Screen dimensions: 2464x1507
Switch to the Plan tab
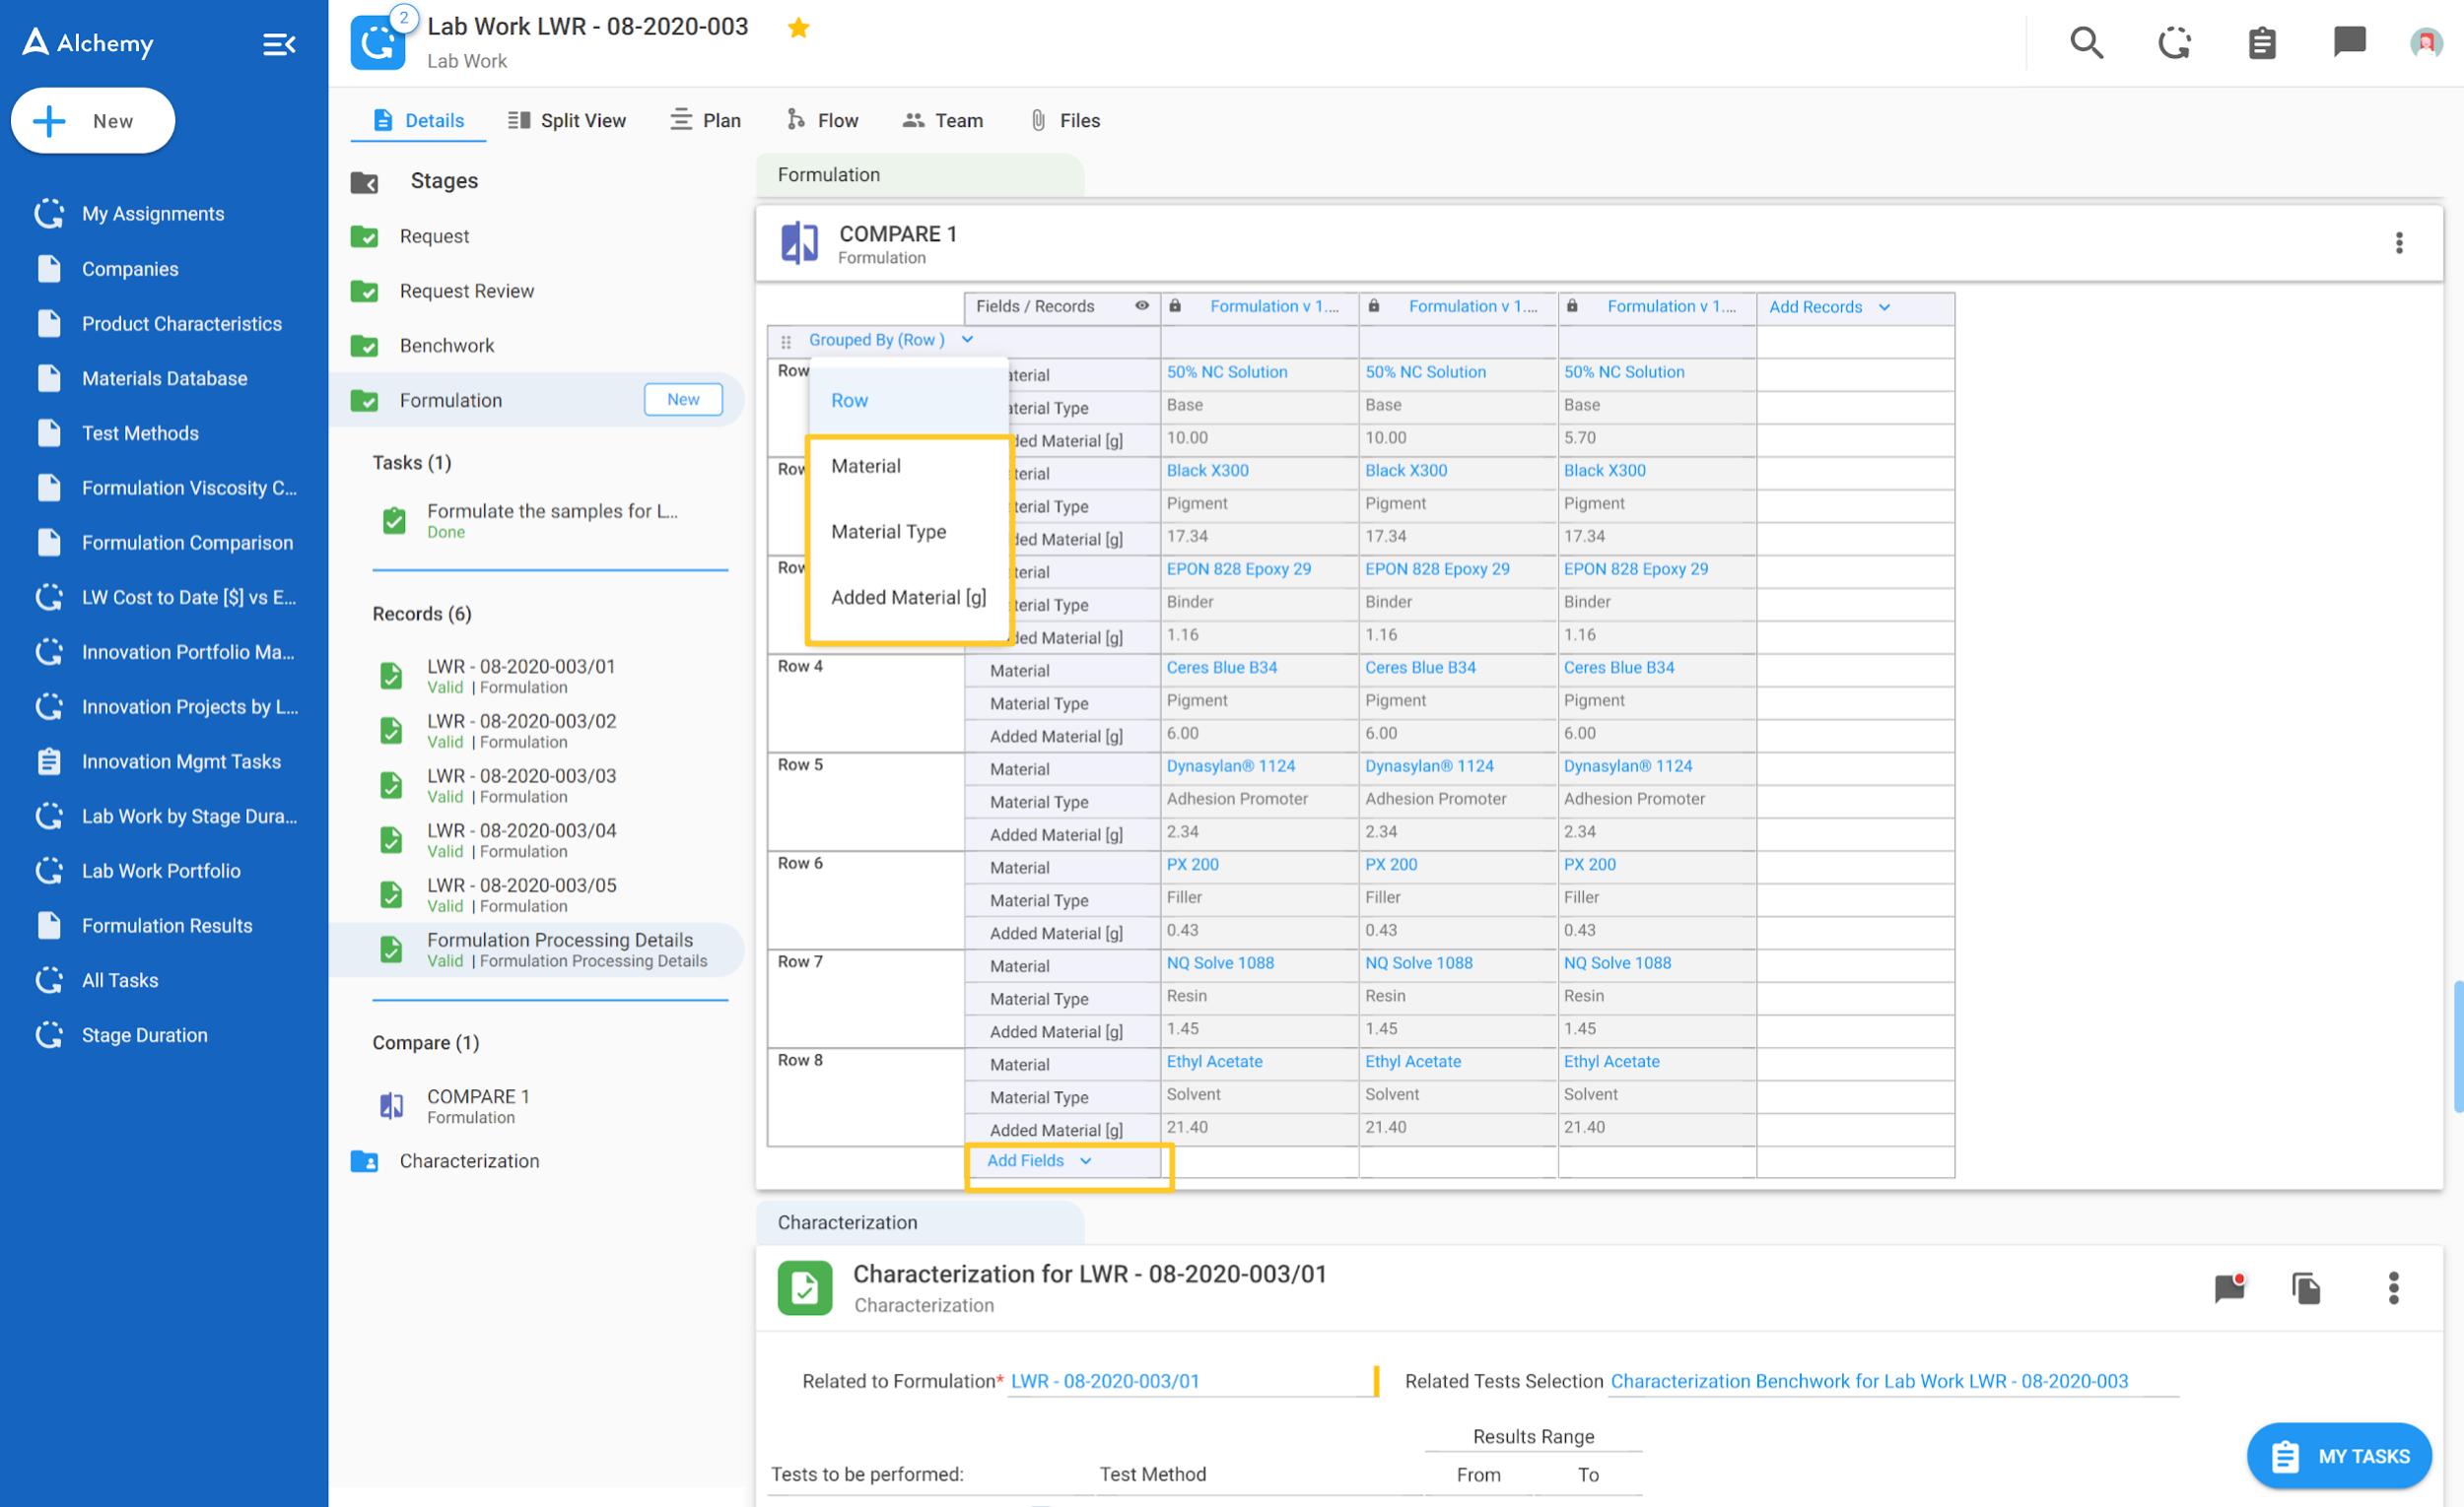coord(705,121)
